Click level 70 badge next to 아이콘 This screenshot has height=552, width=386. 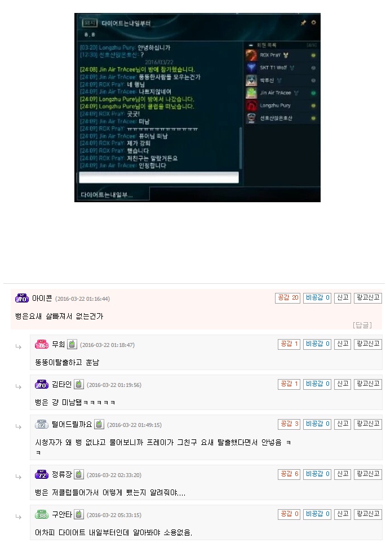22,298
